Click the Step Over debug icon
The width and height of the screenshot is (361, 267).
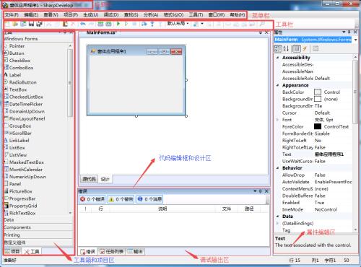click(x=144, y=24)
